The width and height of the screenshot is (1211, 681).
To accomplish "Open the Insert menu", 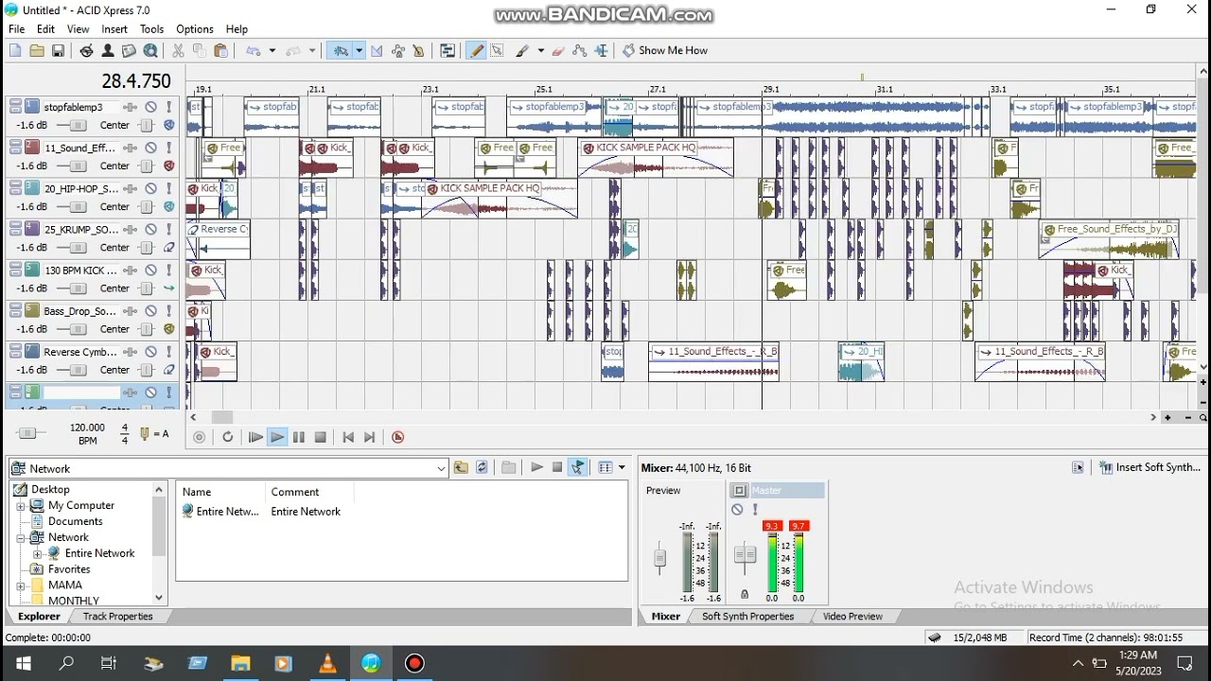I will (x=114, y=29).
